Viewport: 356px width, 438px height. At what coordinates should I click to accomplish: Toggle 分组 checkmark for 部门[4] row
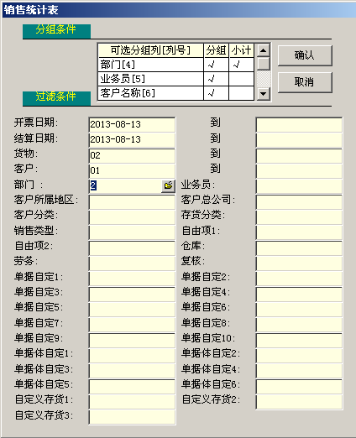[x=216, y=65]
